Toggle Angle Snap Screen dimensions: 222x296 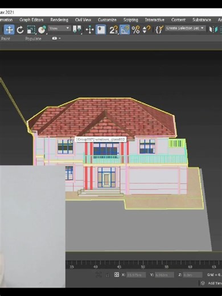point(125,30)
